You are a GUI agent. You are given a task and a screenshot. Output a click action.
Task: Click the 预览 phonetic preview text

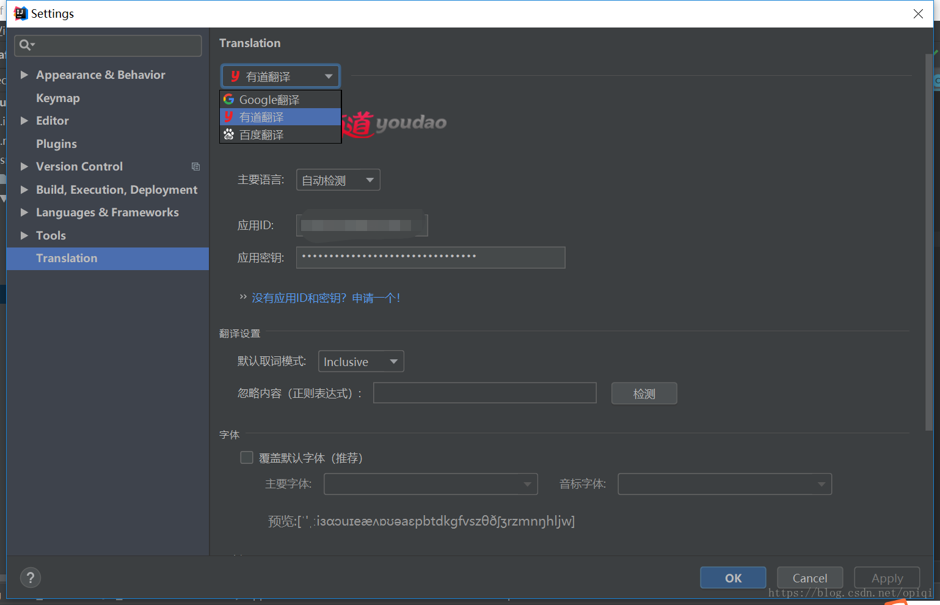(421, 521)
